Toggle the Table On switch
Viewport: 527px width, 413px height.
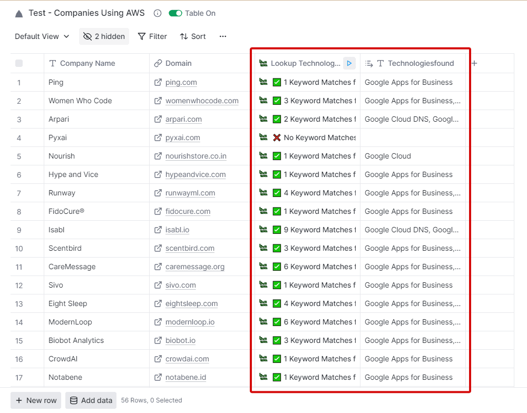175,13
